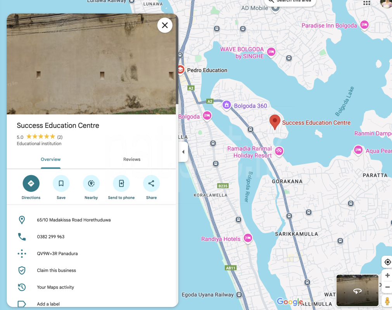This screenshot has height=310, width=392.
Task: Click the Maps activity history icon
Action: (22, 287)
